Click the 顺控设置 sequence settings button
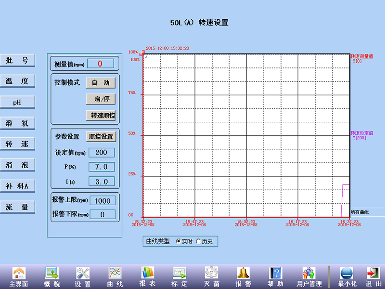This screenshot has width=385, height=289. point(101,136)
